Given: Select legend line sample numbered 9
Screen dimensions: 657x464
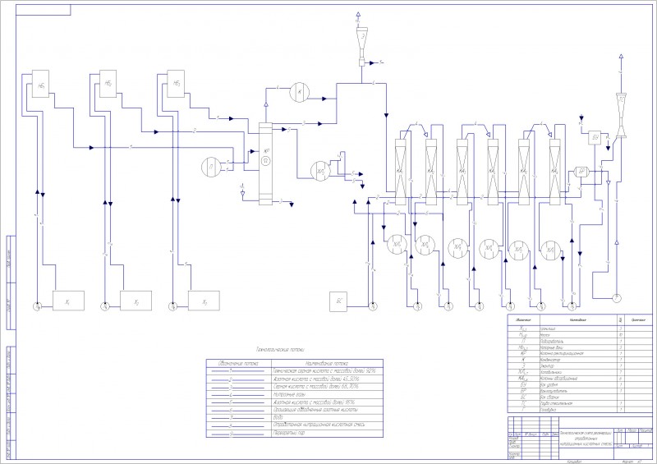Looking at the screenshot, I should [239, 434].
